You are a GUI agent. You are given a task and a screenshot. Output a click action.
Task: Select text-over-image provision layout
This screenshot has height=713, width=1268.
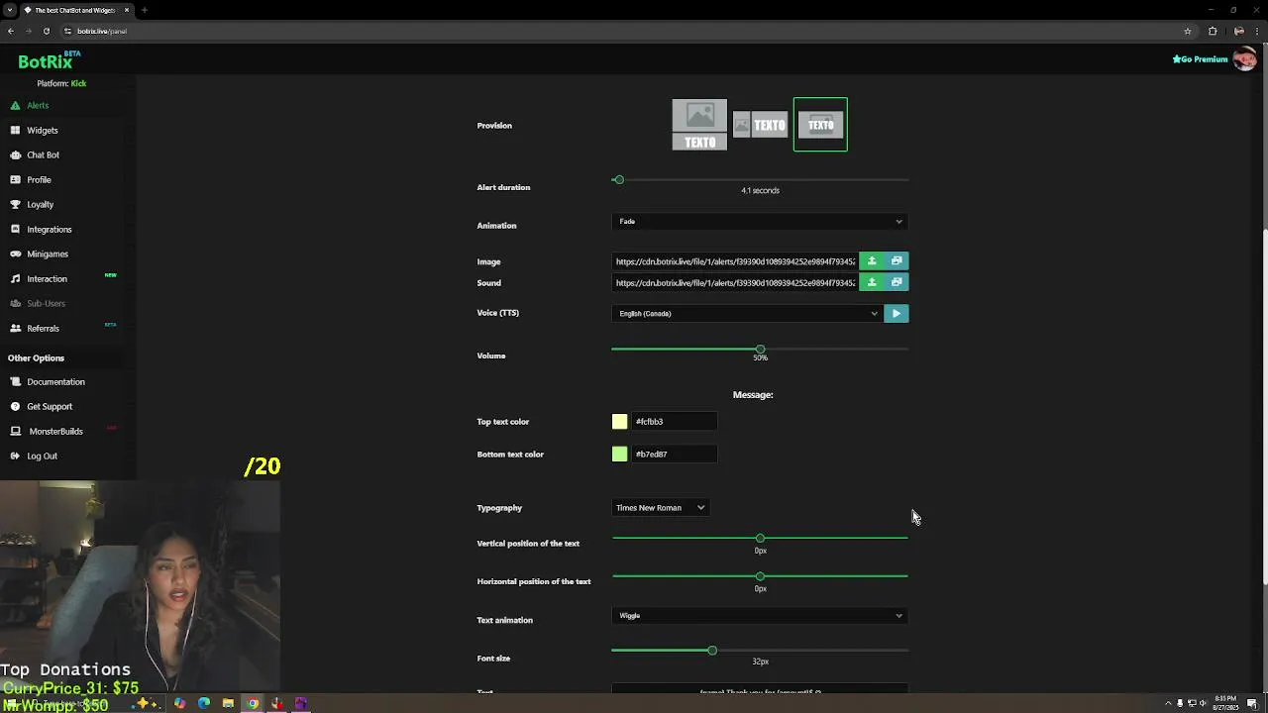click(820, 125)
